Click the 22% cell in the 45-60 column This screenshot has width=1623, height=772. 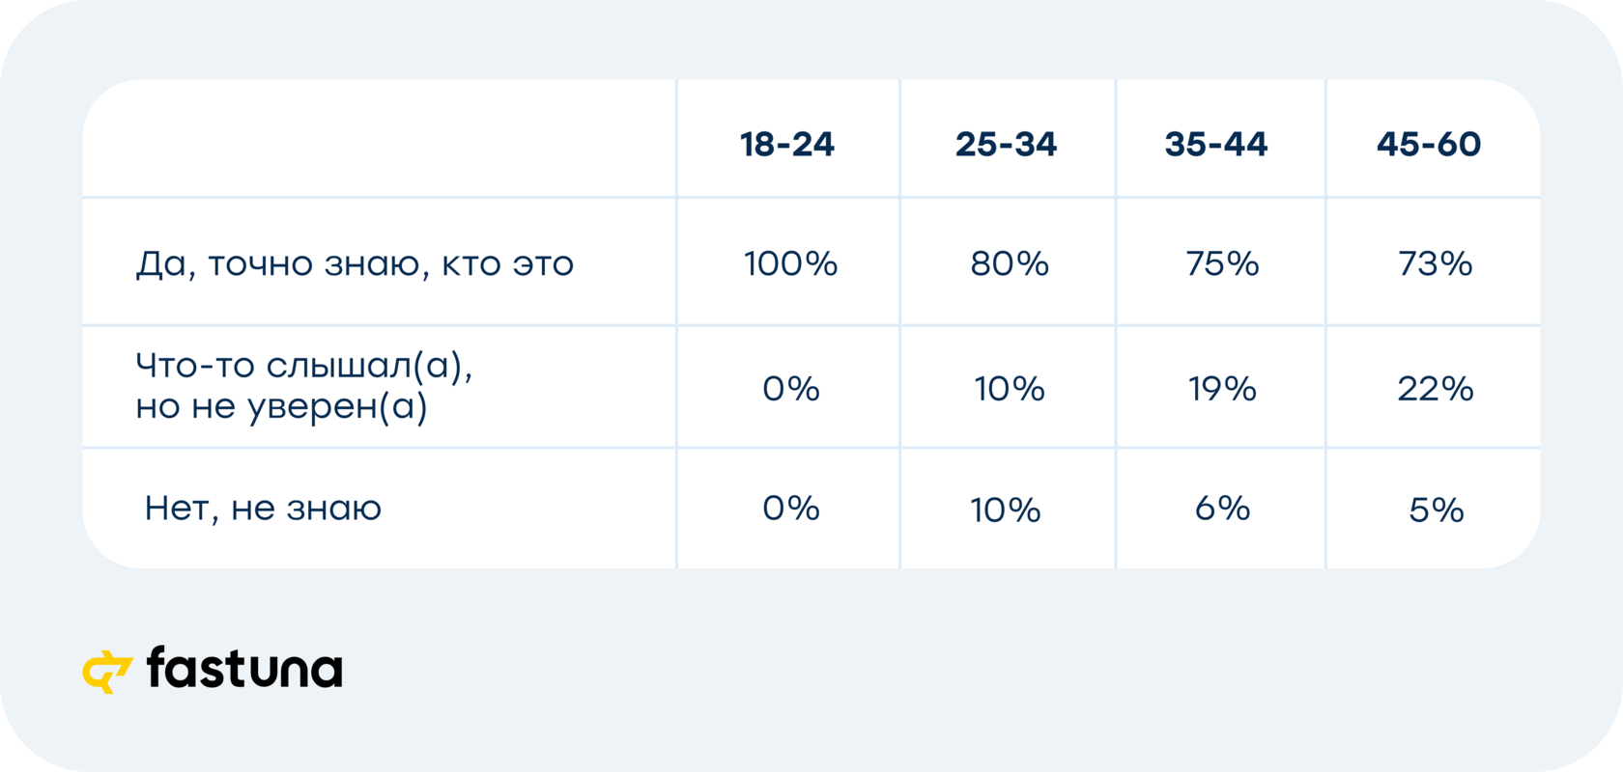(x=1435, y=389)
